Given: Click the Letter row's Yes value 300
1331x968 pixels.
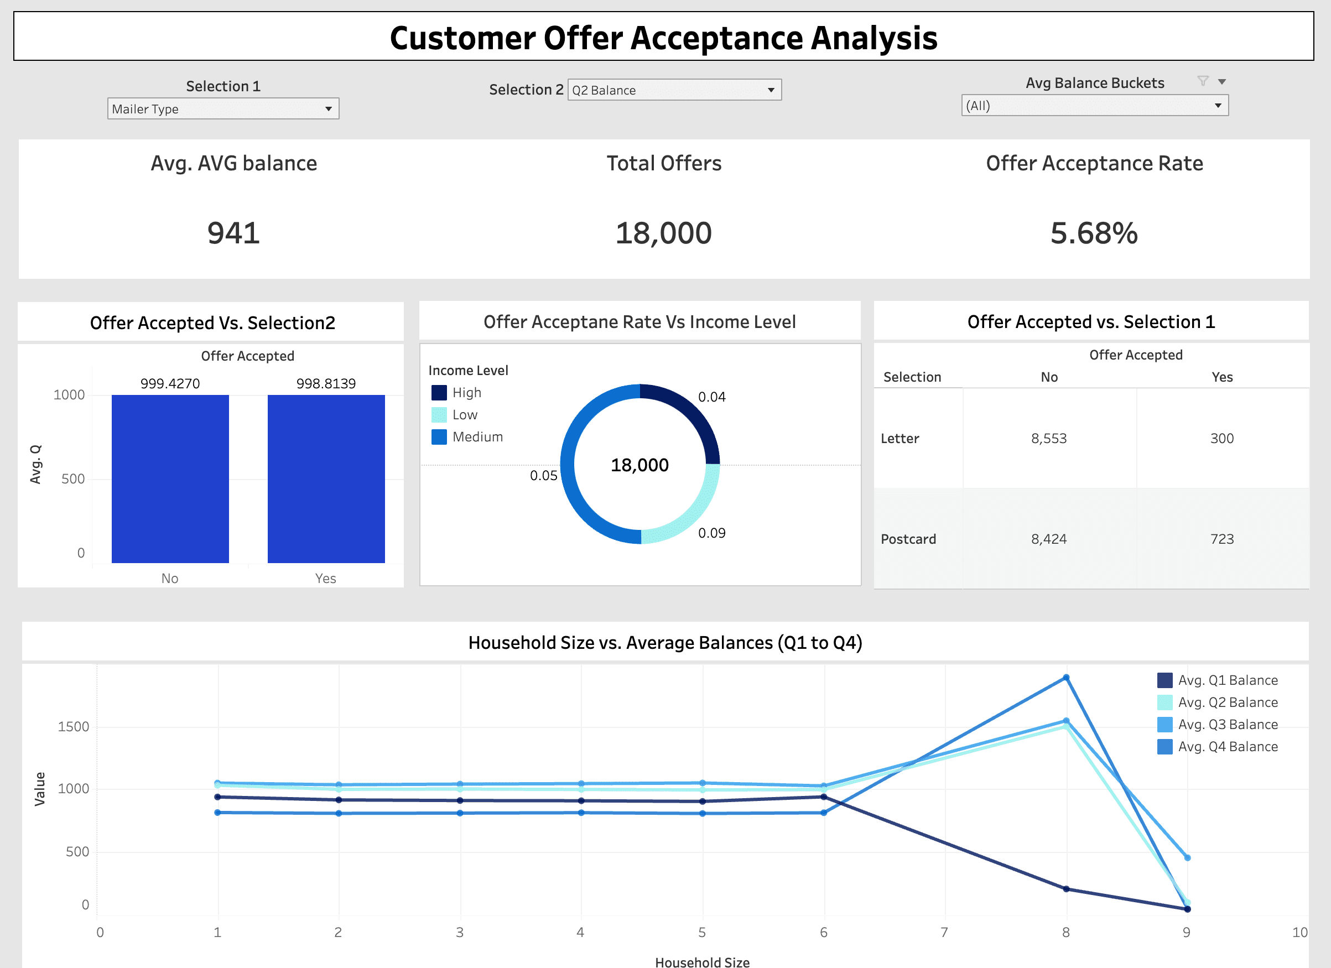Looking at the screenshot, I should 1222,438.
